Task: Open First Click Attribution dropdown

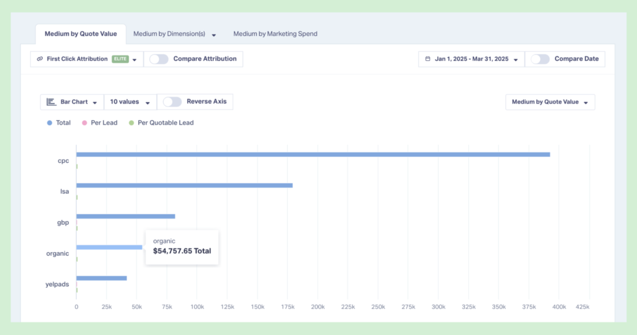Action: coord(87,59)
